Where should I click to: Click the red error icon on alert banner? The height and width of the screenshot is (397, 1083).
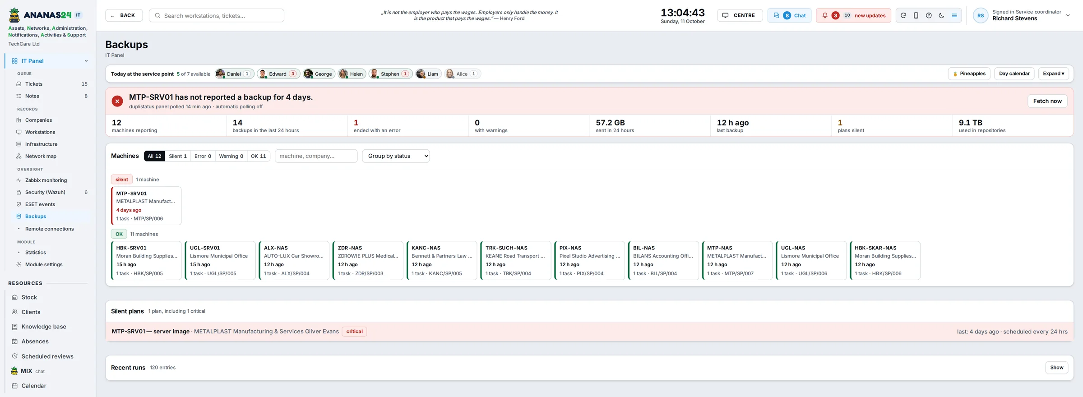(117, 101)
